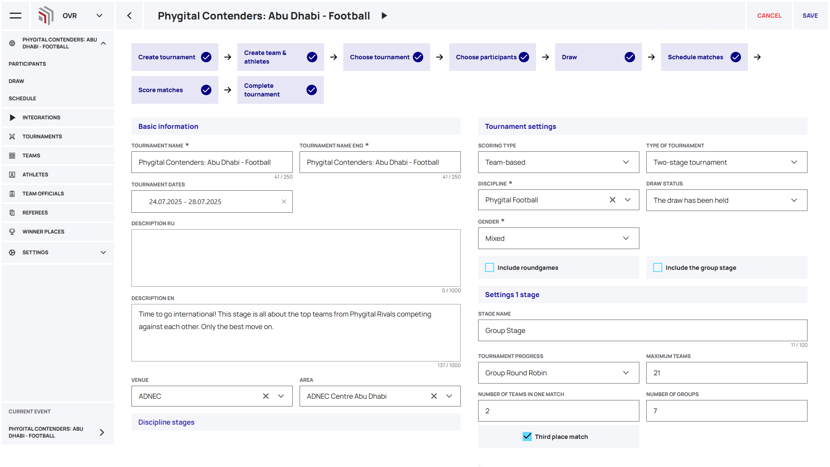Image resolution: width=830 pixels, height=467 pixels.
Task: Click the Complete tournament step checkmark
Action: point(312,90)
